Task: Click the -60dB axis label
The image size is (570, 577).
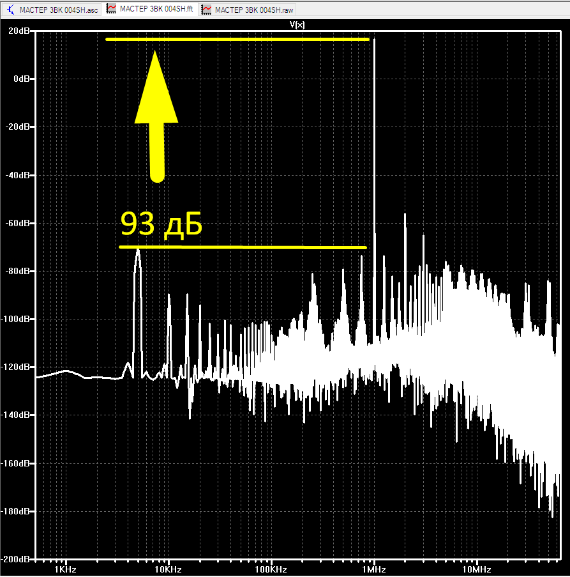Action: [18, 223]
